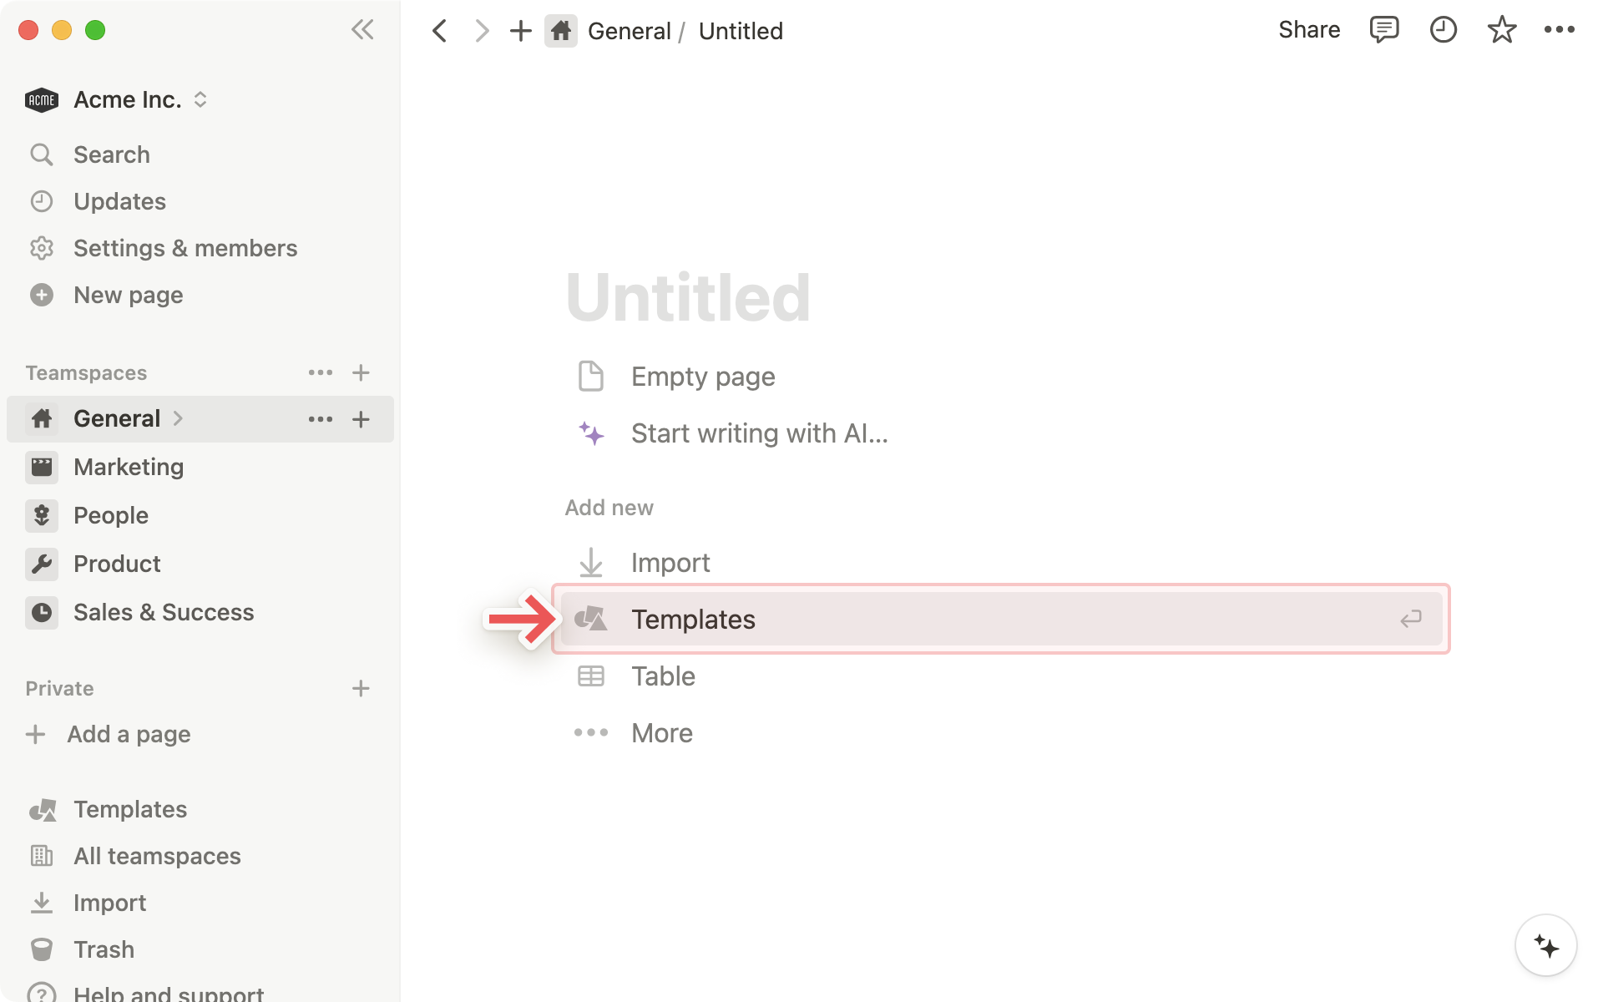Open page history clock icon
The width and height of the screenshot is (1603, 1002).
pos(1443,30)
